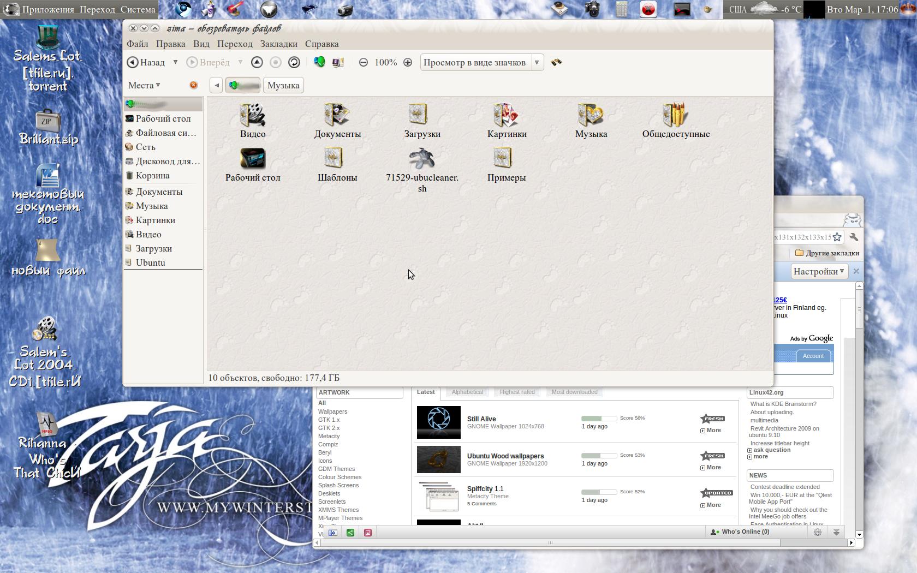Viewport: 917px width, 573px height.
Task: Switch to the Alphabetical tab in the browser
Action: [467, 392]
